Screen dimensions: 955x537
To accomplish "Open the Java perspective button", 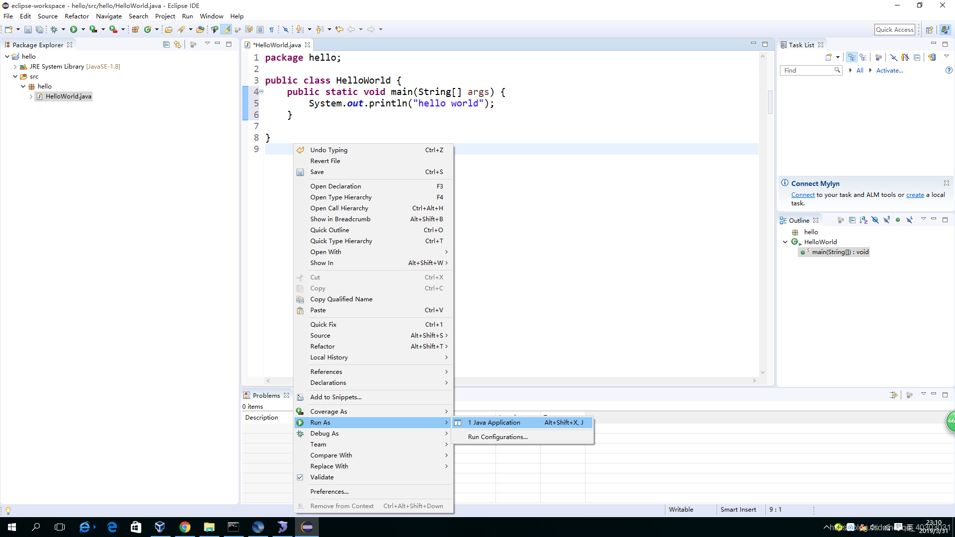I will pos(945,29).
